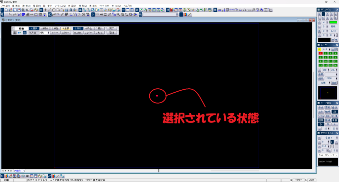The width and height of the screenshot is (339, 182).
Task: Select the Rectangle drawing tool
Action: [x=58, y=10]
